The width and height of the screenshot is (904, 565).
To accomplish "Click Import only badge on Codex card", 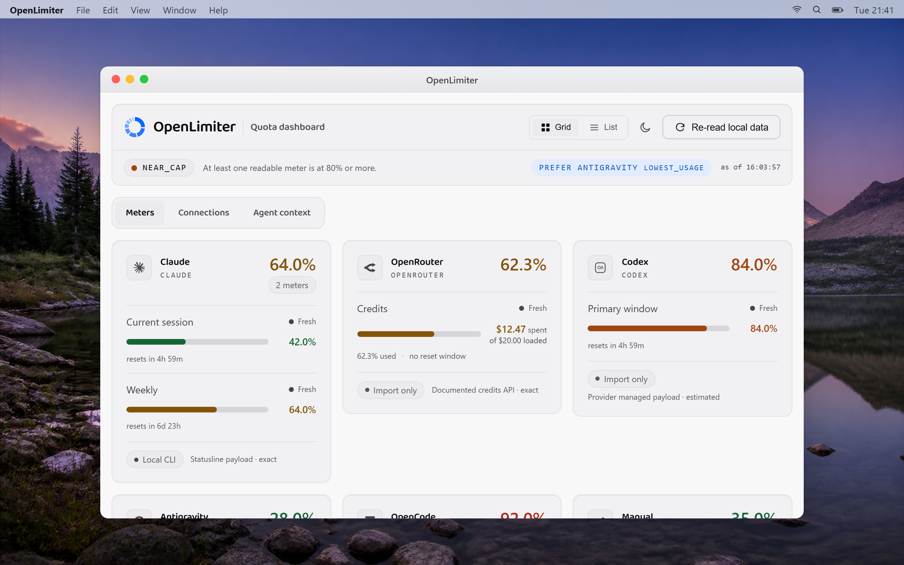I will [x=621, y=379].
